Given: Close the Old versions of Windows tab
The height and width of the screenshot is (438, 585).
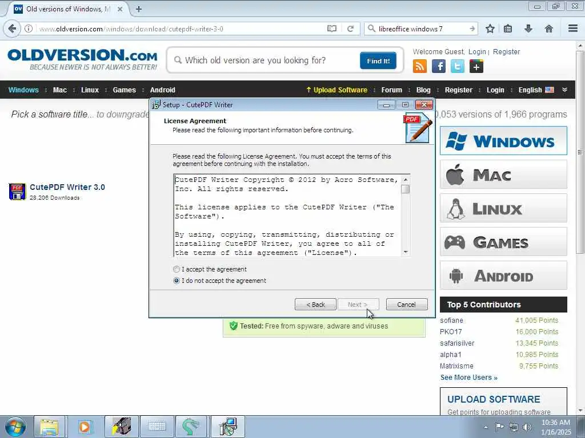Looking at the screenshot, I should pyautogui.click(x=120, y=9).
